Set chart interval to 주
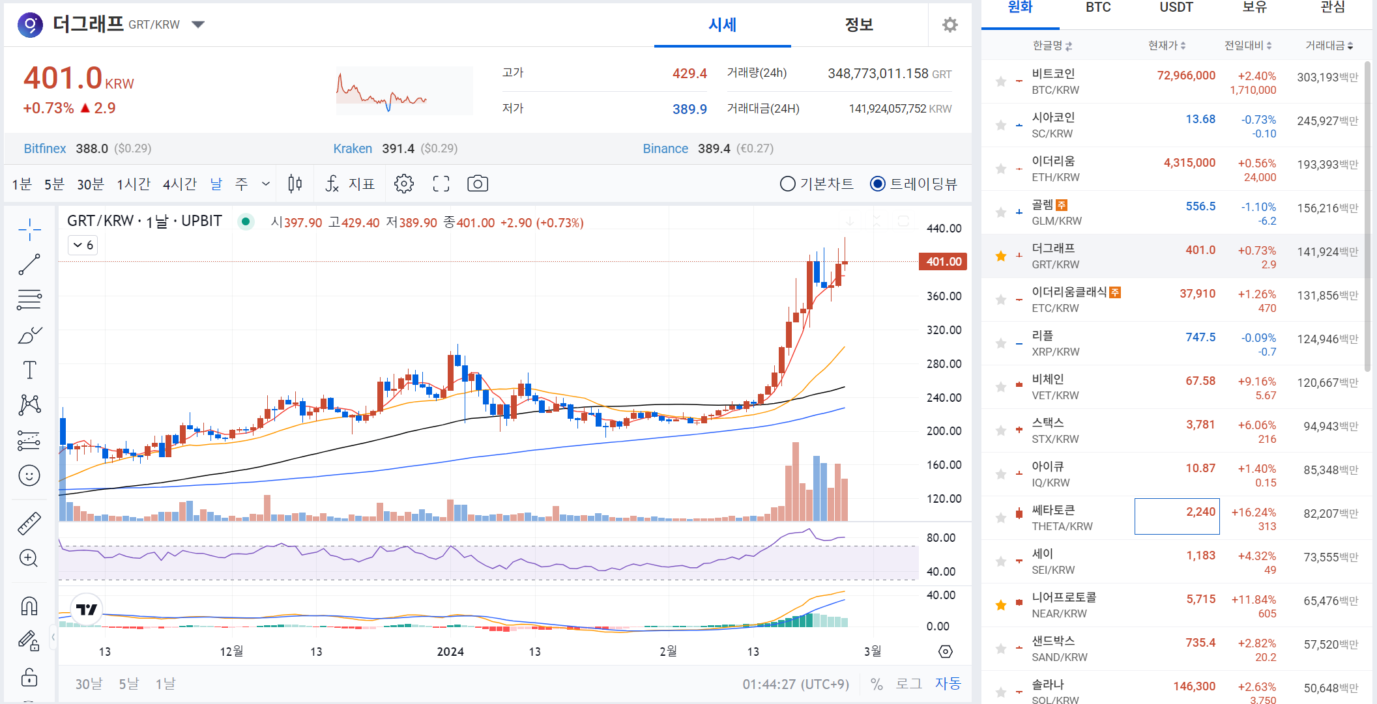The width and height of the screenshot is (1377, 704). [241, 184]
